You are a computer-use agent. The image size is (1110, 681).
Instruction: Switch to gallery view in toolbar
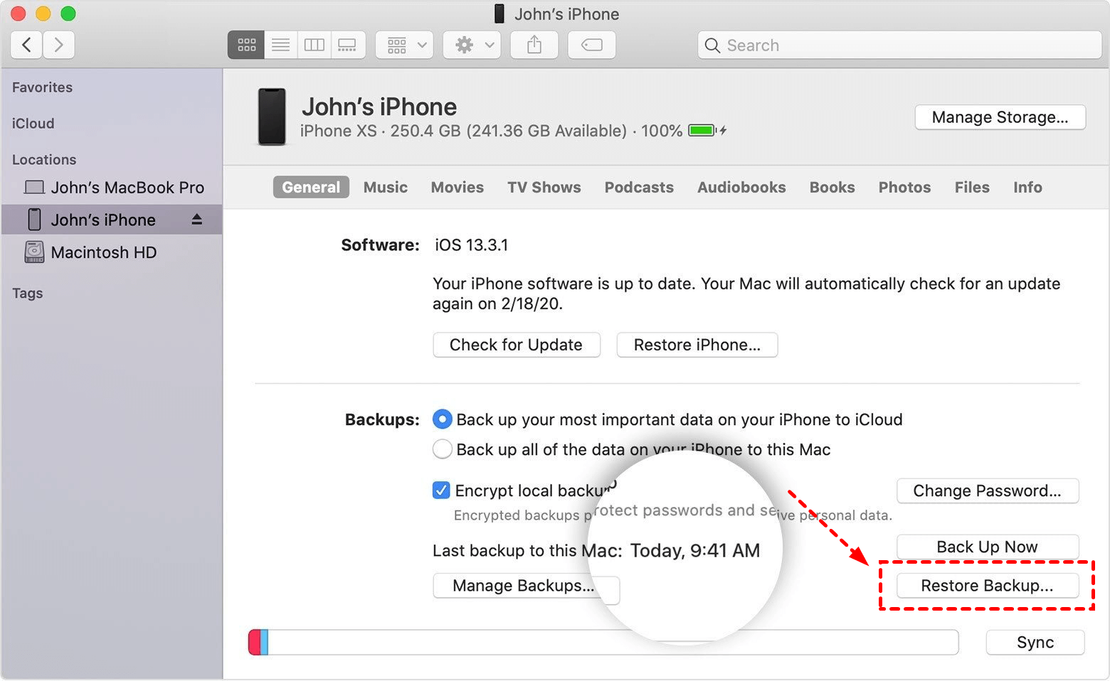point(348,45)
